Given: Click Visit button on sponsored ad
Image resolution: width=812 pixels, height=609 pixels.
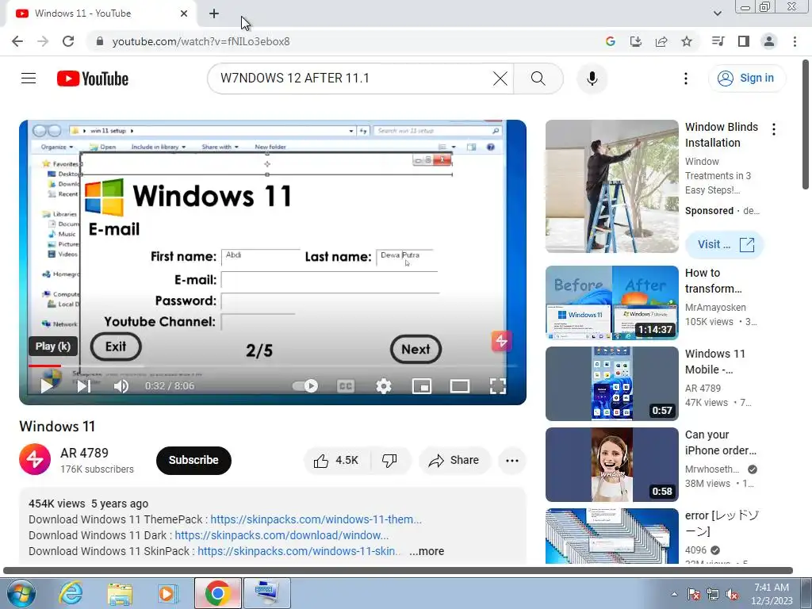Looking at the screenshot, I should pos(725,244).
